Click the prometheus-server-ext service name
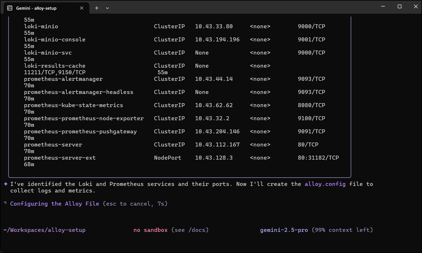The height and width of the screenshot is (253, 422). [x=60, y=158]
